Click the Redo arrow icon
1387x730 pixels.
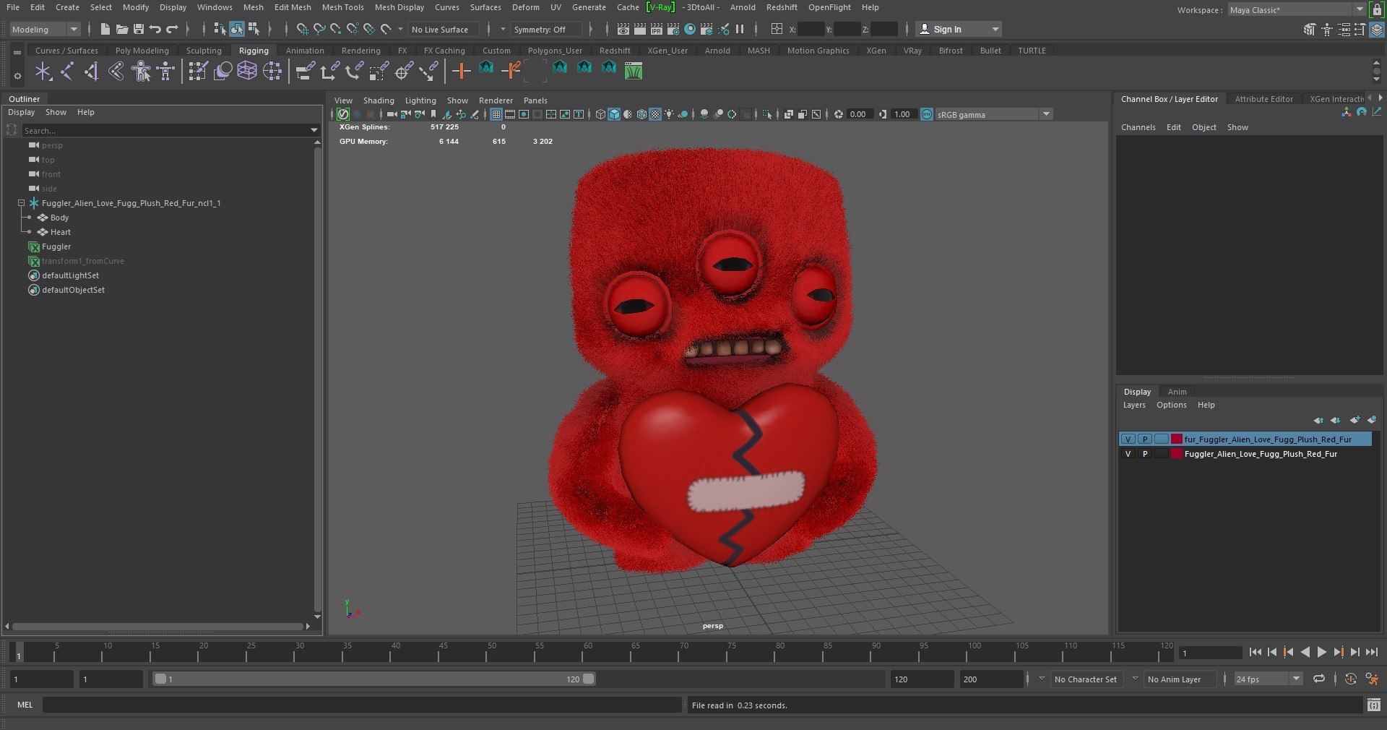[x=172, y=29]
